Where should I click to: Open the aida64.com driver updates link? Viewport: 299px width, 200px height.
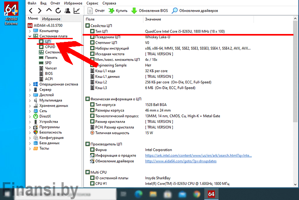[181, 161]
